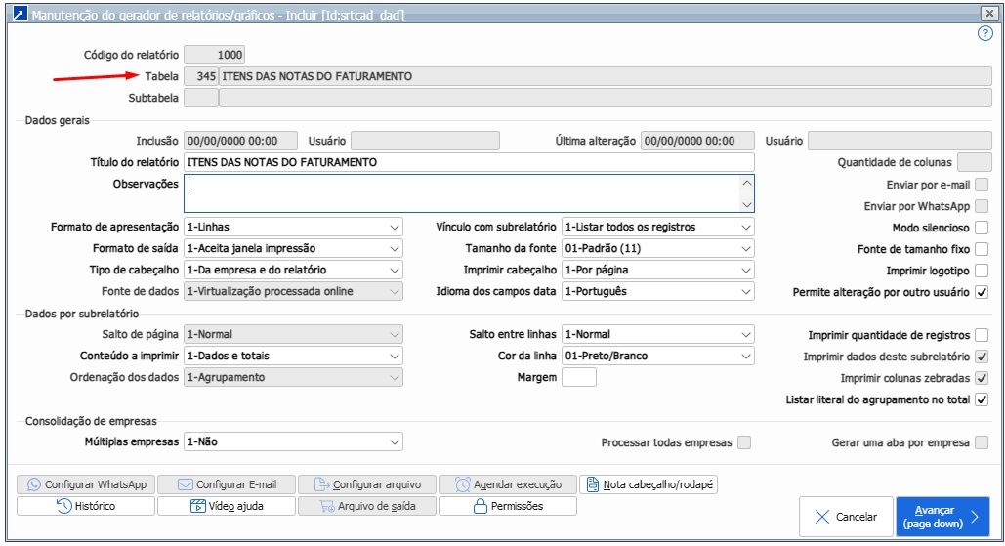Viewport: 1005px width, 546px height.
Task: Open Nota cabeçalho/rodapé editor
Action: point(648,484)
